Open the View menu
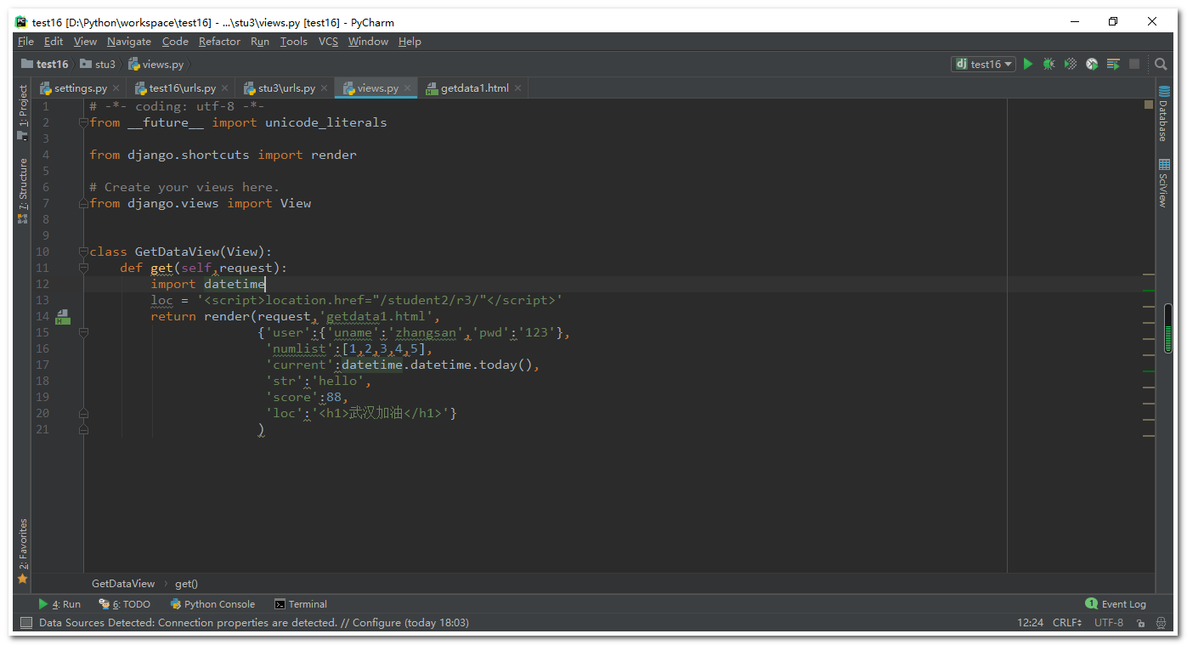The image size is (1187, 645). click(x=85, y=42)
